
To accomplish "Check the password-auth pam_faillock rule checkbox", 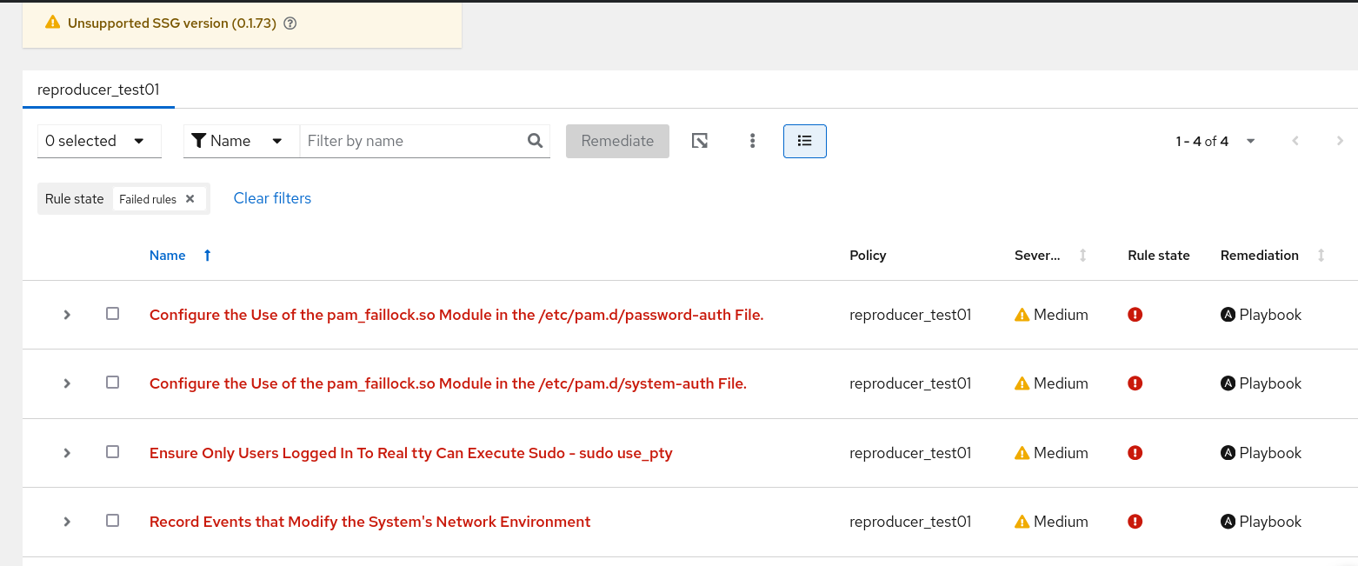I will 112,314.
